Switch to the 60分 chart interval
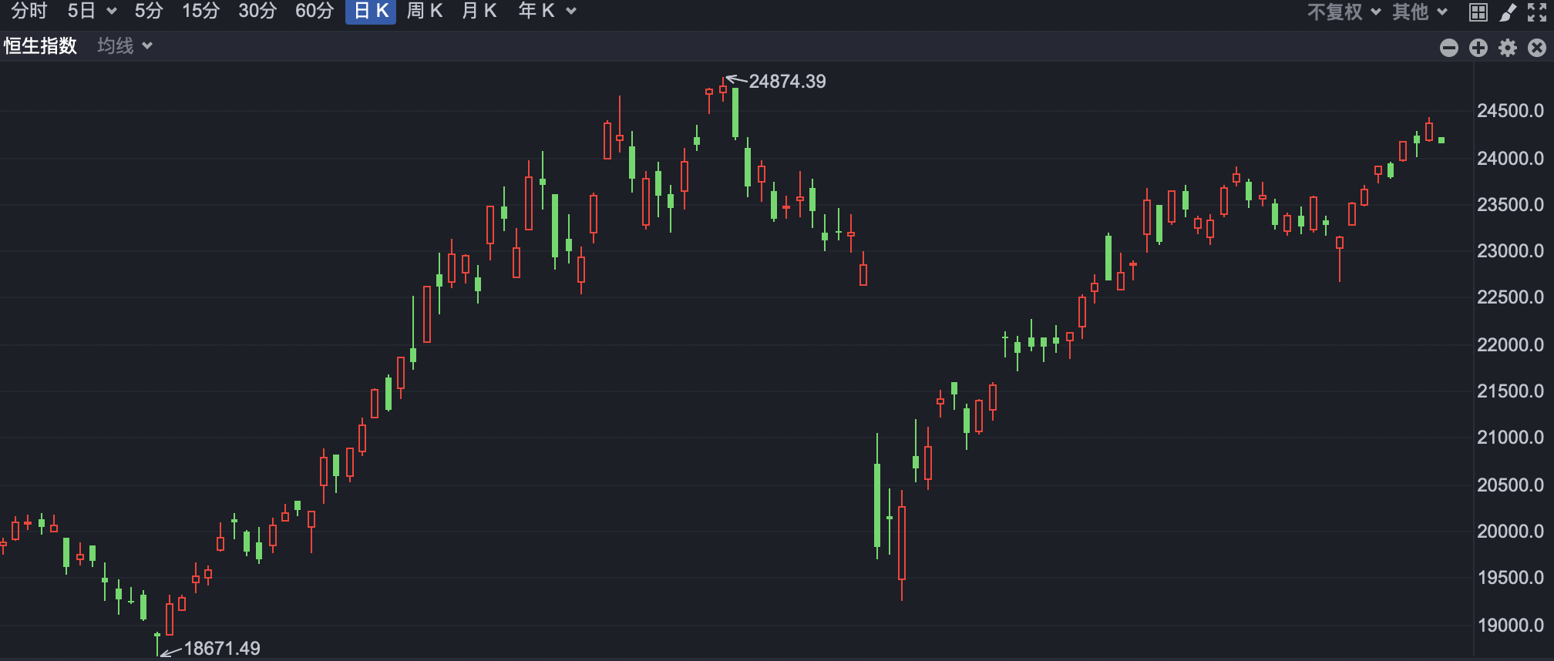Screen dimensions: 1554x661 [x=314, y=11]
